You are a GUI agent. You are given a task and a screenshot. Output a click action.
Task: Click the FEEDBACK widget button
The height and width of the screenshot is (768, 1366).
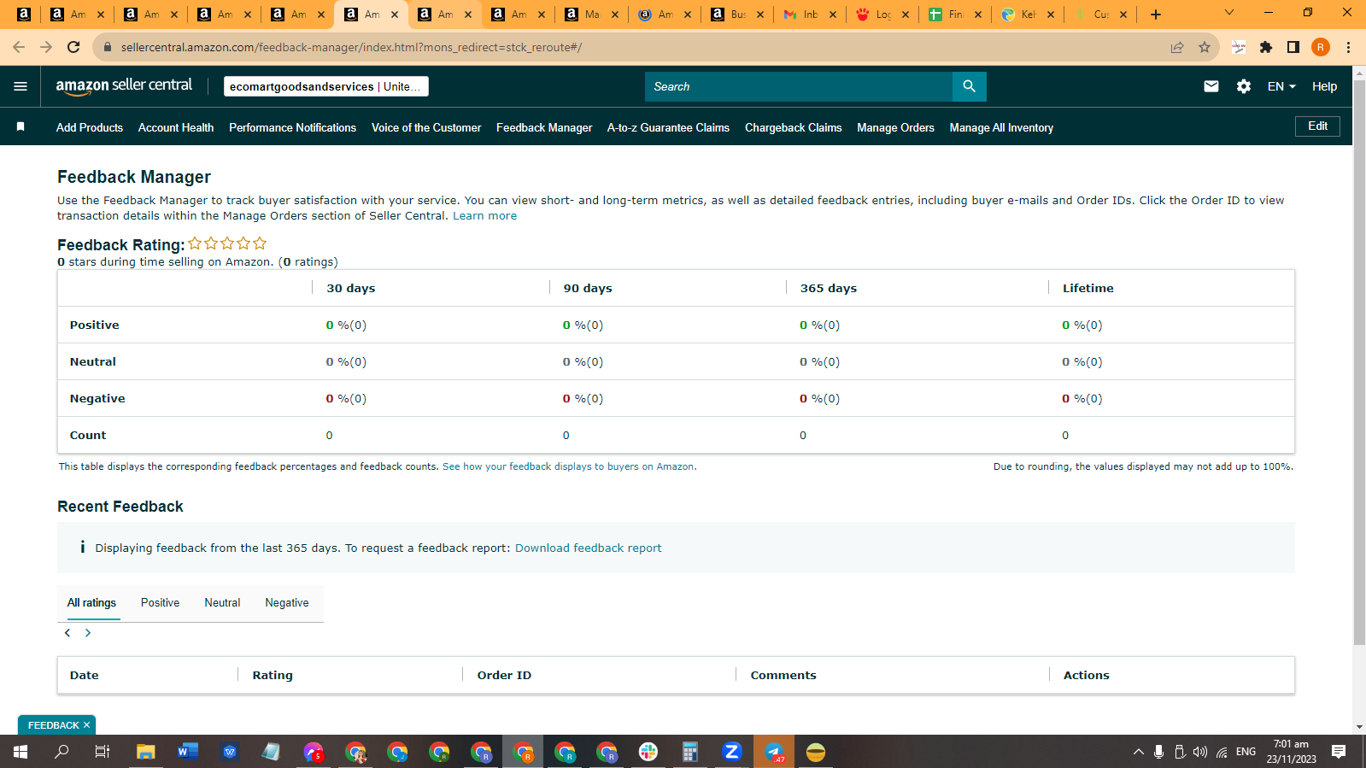coord(53,725)
